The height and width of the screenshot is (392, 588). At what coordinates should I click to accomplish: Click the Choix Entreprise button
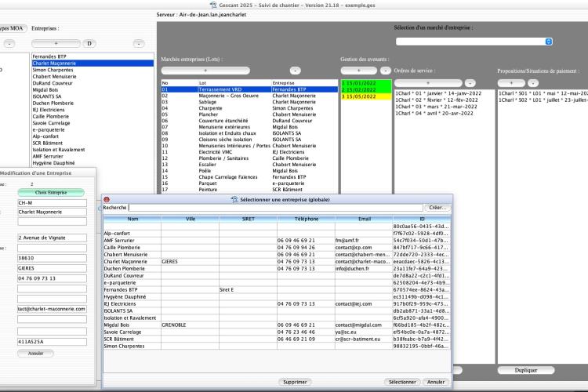51,192
